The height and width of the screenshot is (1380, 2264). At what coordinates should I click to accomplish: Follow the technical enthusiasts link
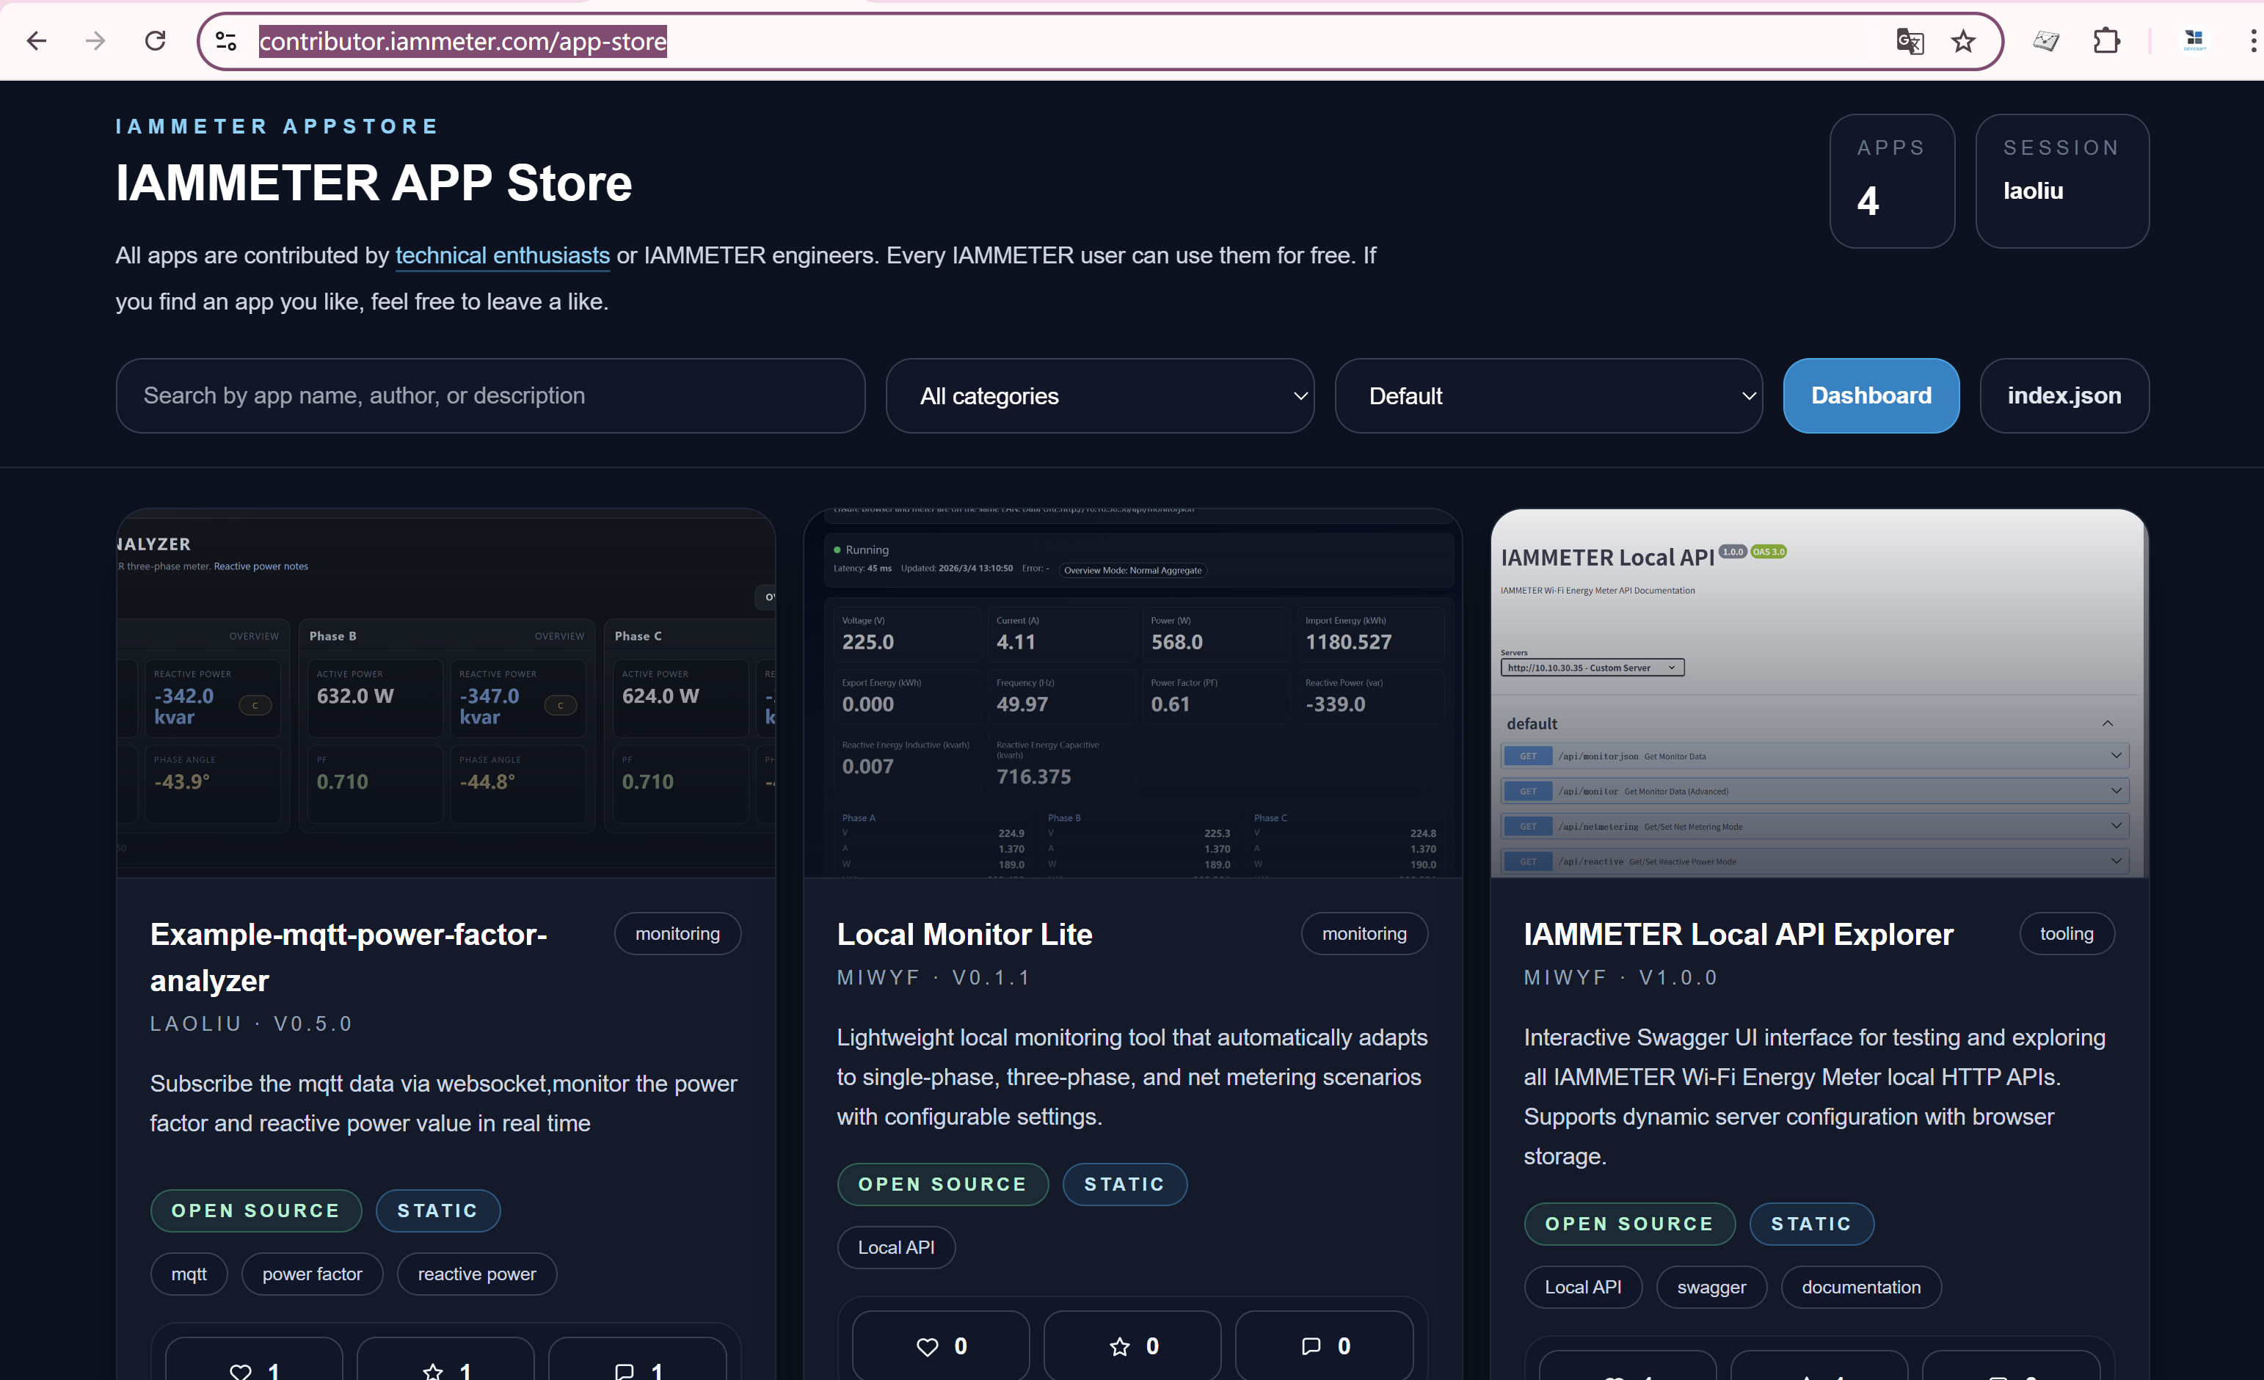pyautogui.click(x=502, y=256)
